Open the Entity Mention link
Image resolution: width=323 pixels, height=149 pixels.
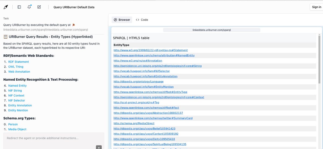(x=18, y=110)
